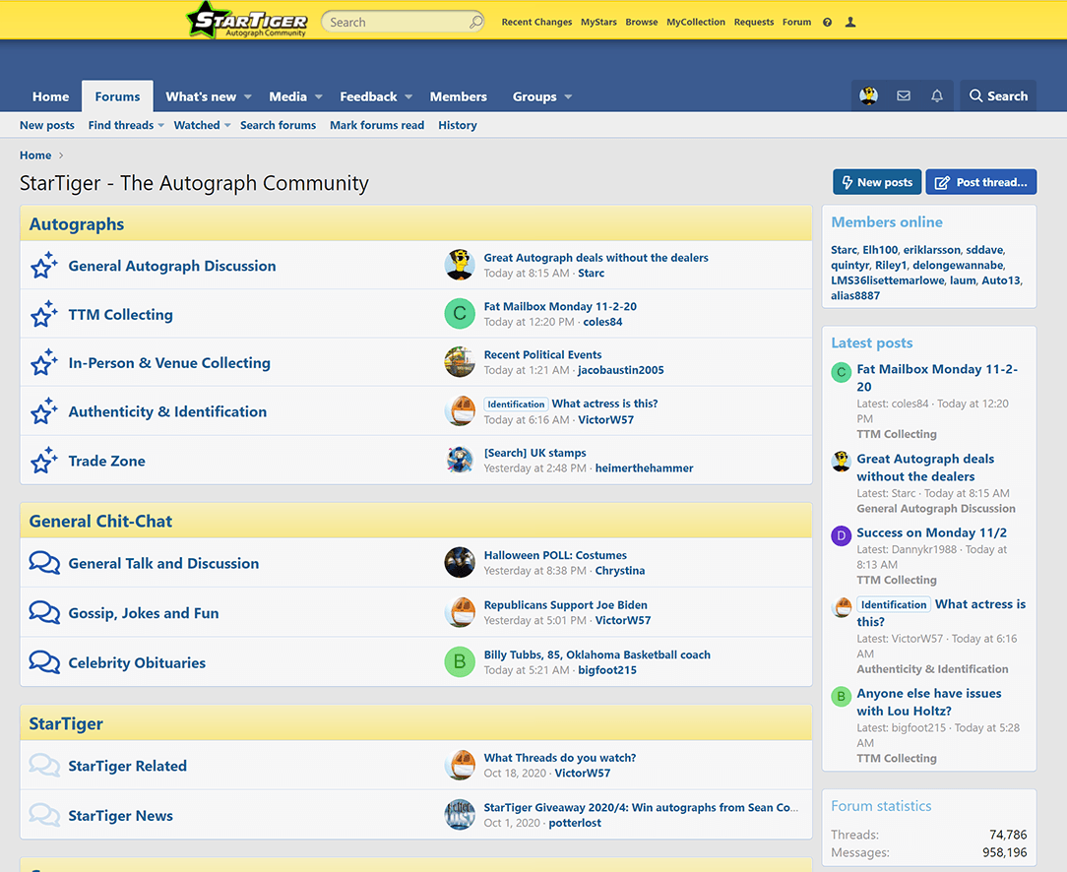The image size is (1067, 872).
Task: Open account avatar in navigation bar
Action: pyautogui.click(x=868, y=95)
